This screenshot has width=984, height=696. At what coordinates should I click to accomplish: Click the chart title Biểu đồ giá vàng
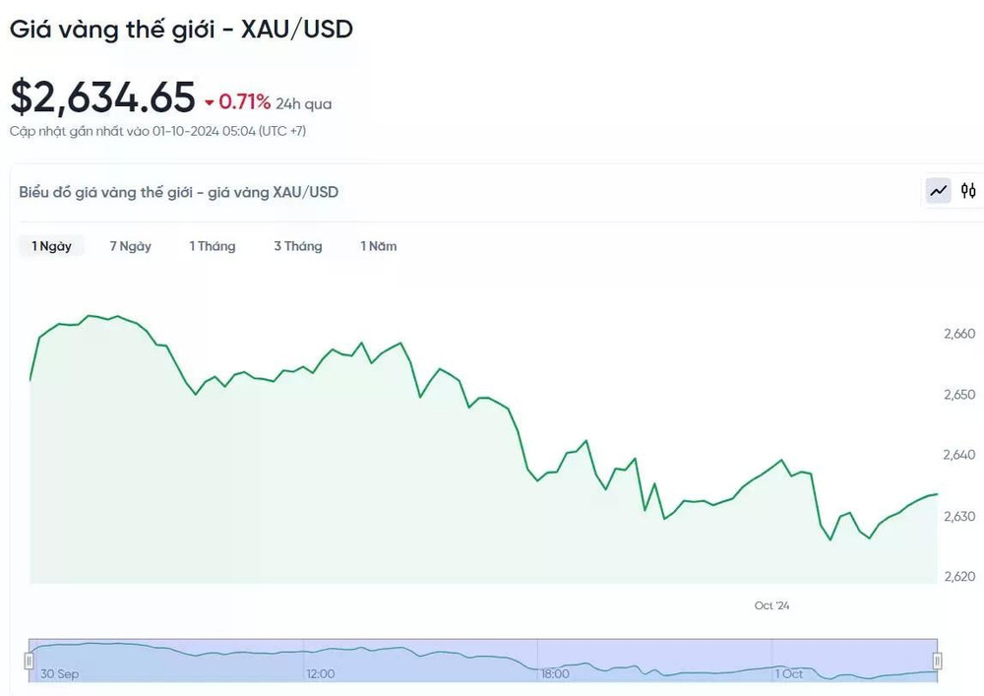pos(178,192)
